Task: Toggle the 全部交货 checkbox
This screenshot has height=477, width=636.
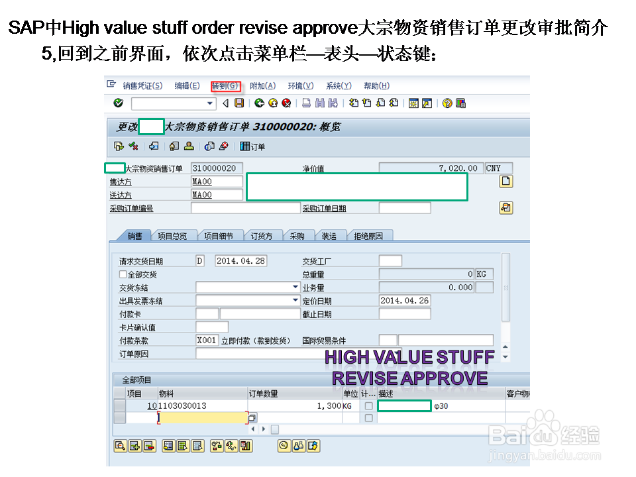Action: pos(123,274)
